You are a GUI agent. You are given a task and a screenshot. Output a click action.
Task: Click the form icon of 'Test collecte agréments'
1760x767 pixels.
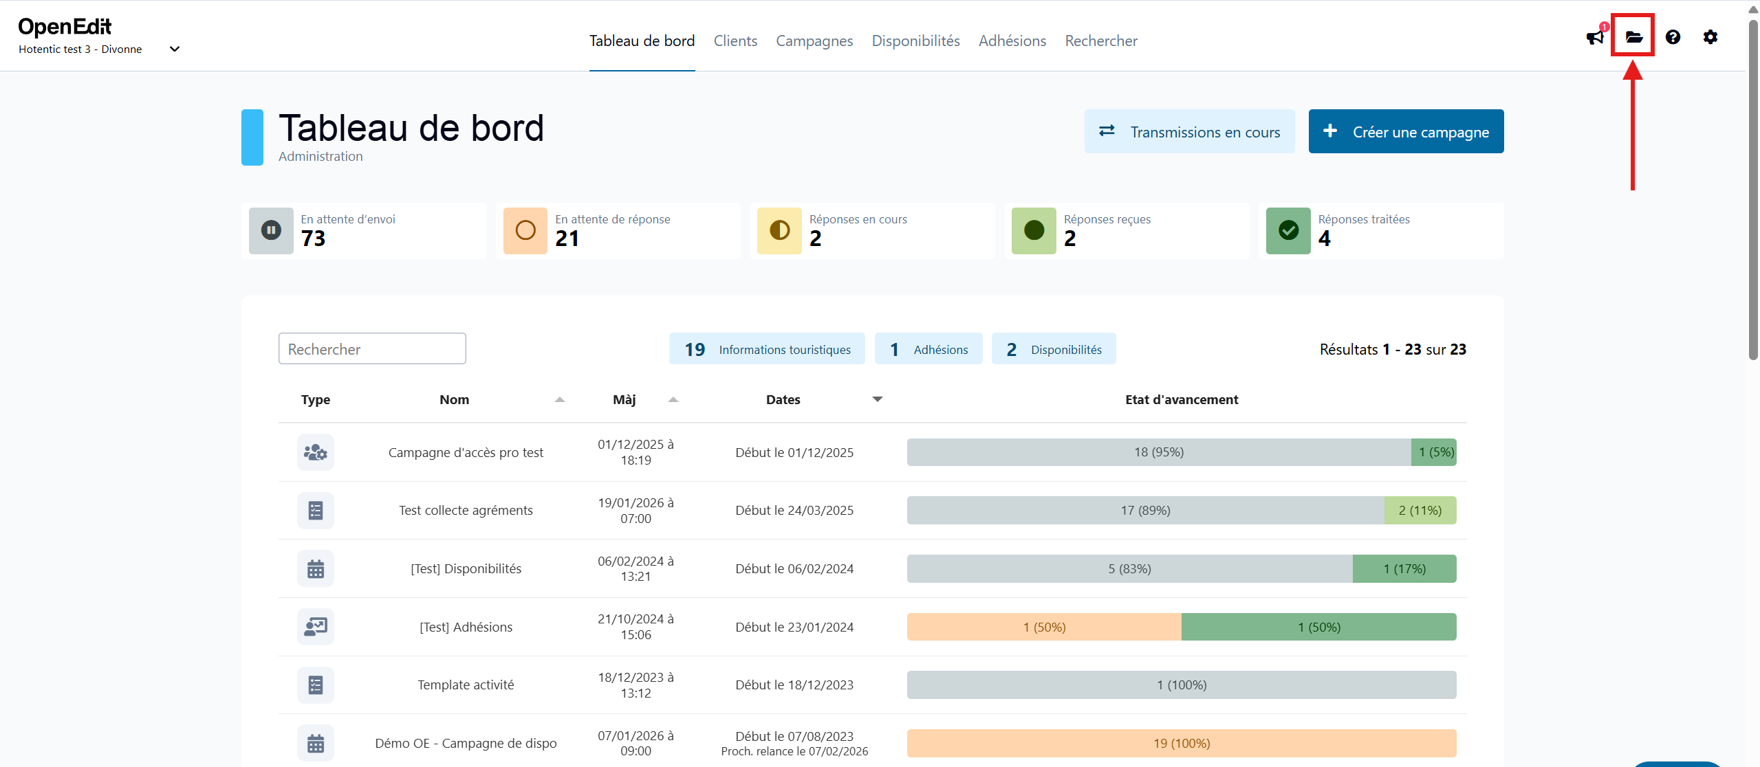[x=315, y=510]
